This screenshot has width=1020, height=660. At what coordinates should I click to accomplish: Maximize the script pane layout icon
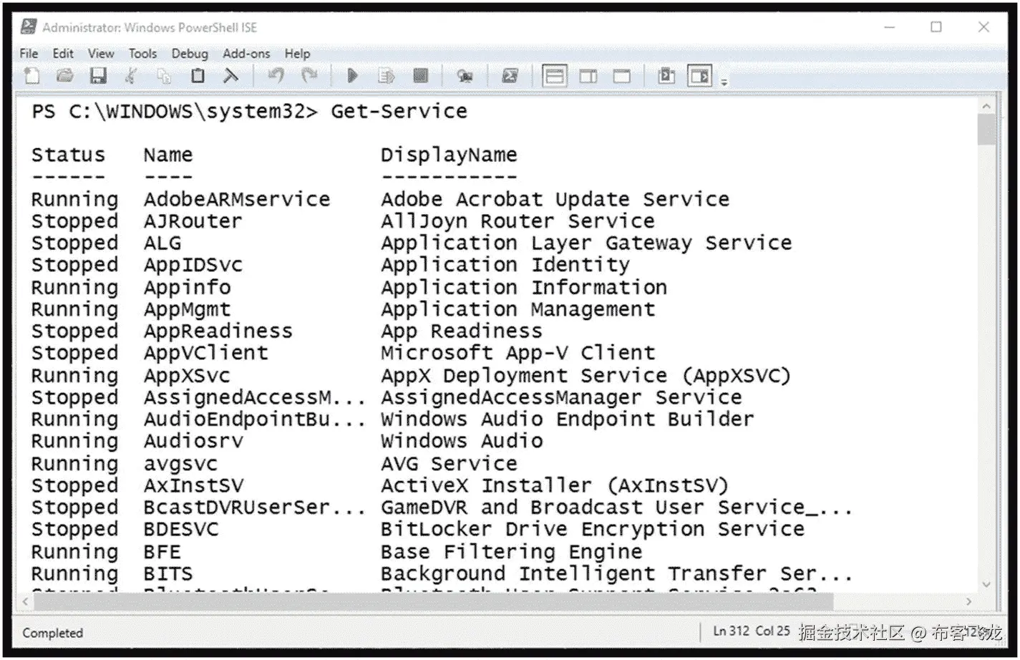coord(622,76)
